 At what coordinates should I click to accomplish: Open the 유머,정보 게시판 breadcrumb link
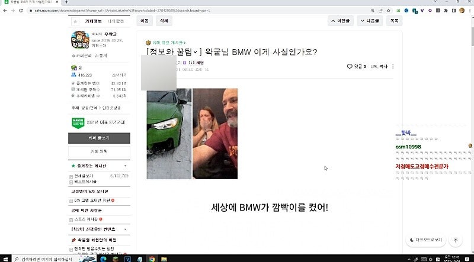[x=169, y=43]
